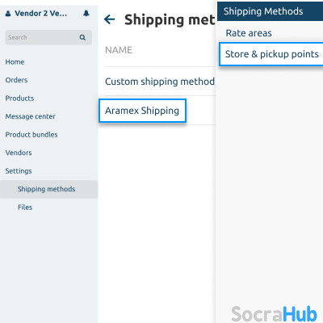This screenshot has width=323, height=323.
Task: Open Home in the sidebar
Action: pos(15,62)
